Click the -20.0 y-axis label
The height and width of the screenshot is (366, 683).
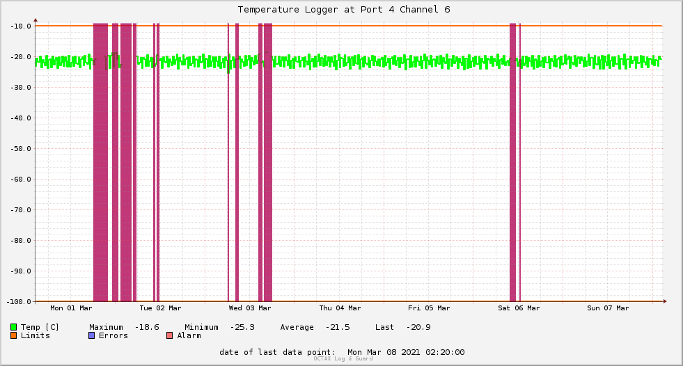point(20,57)
